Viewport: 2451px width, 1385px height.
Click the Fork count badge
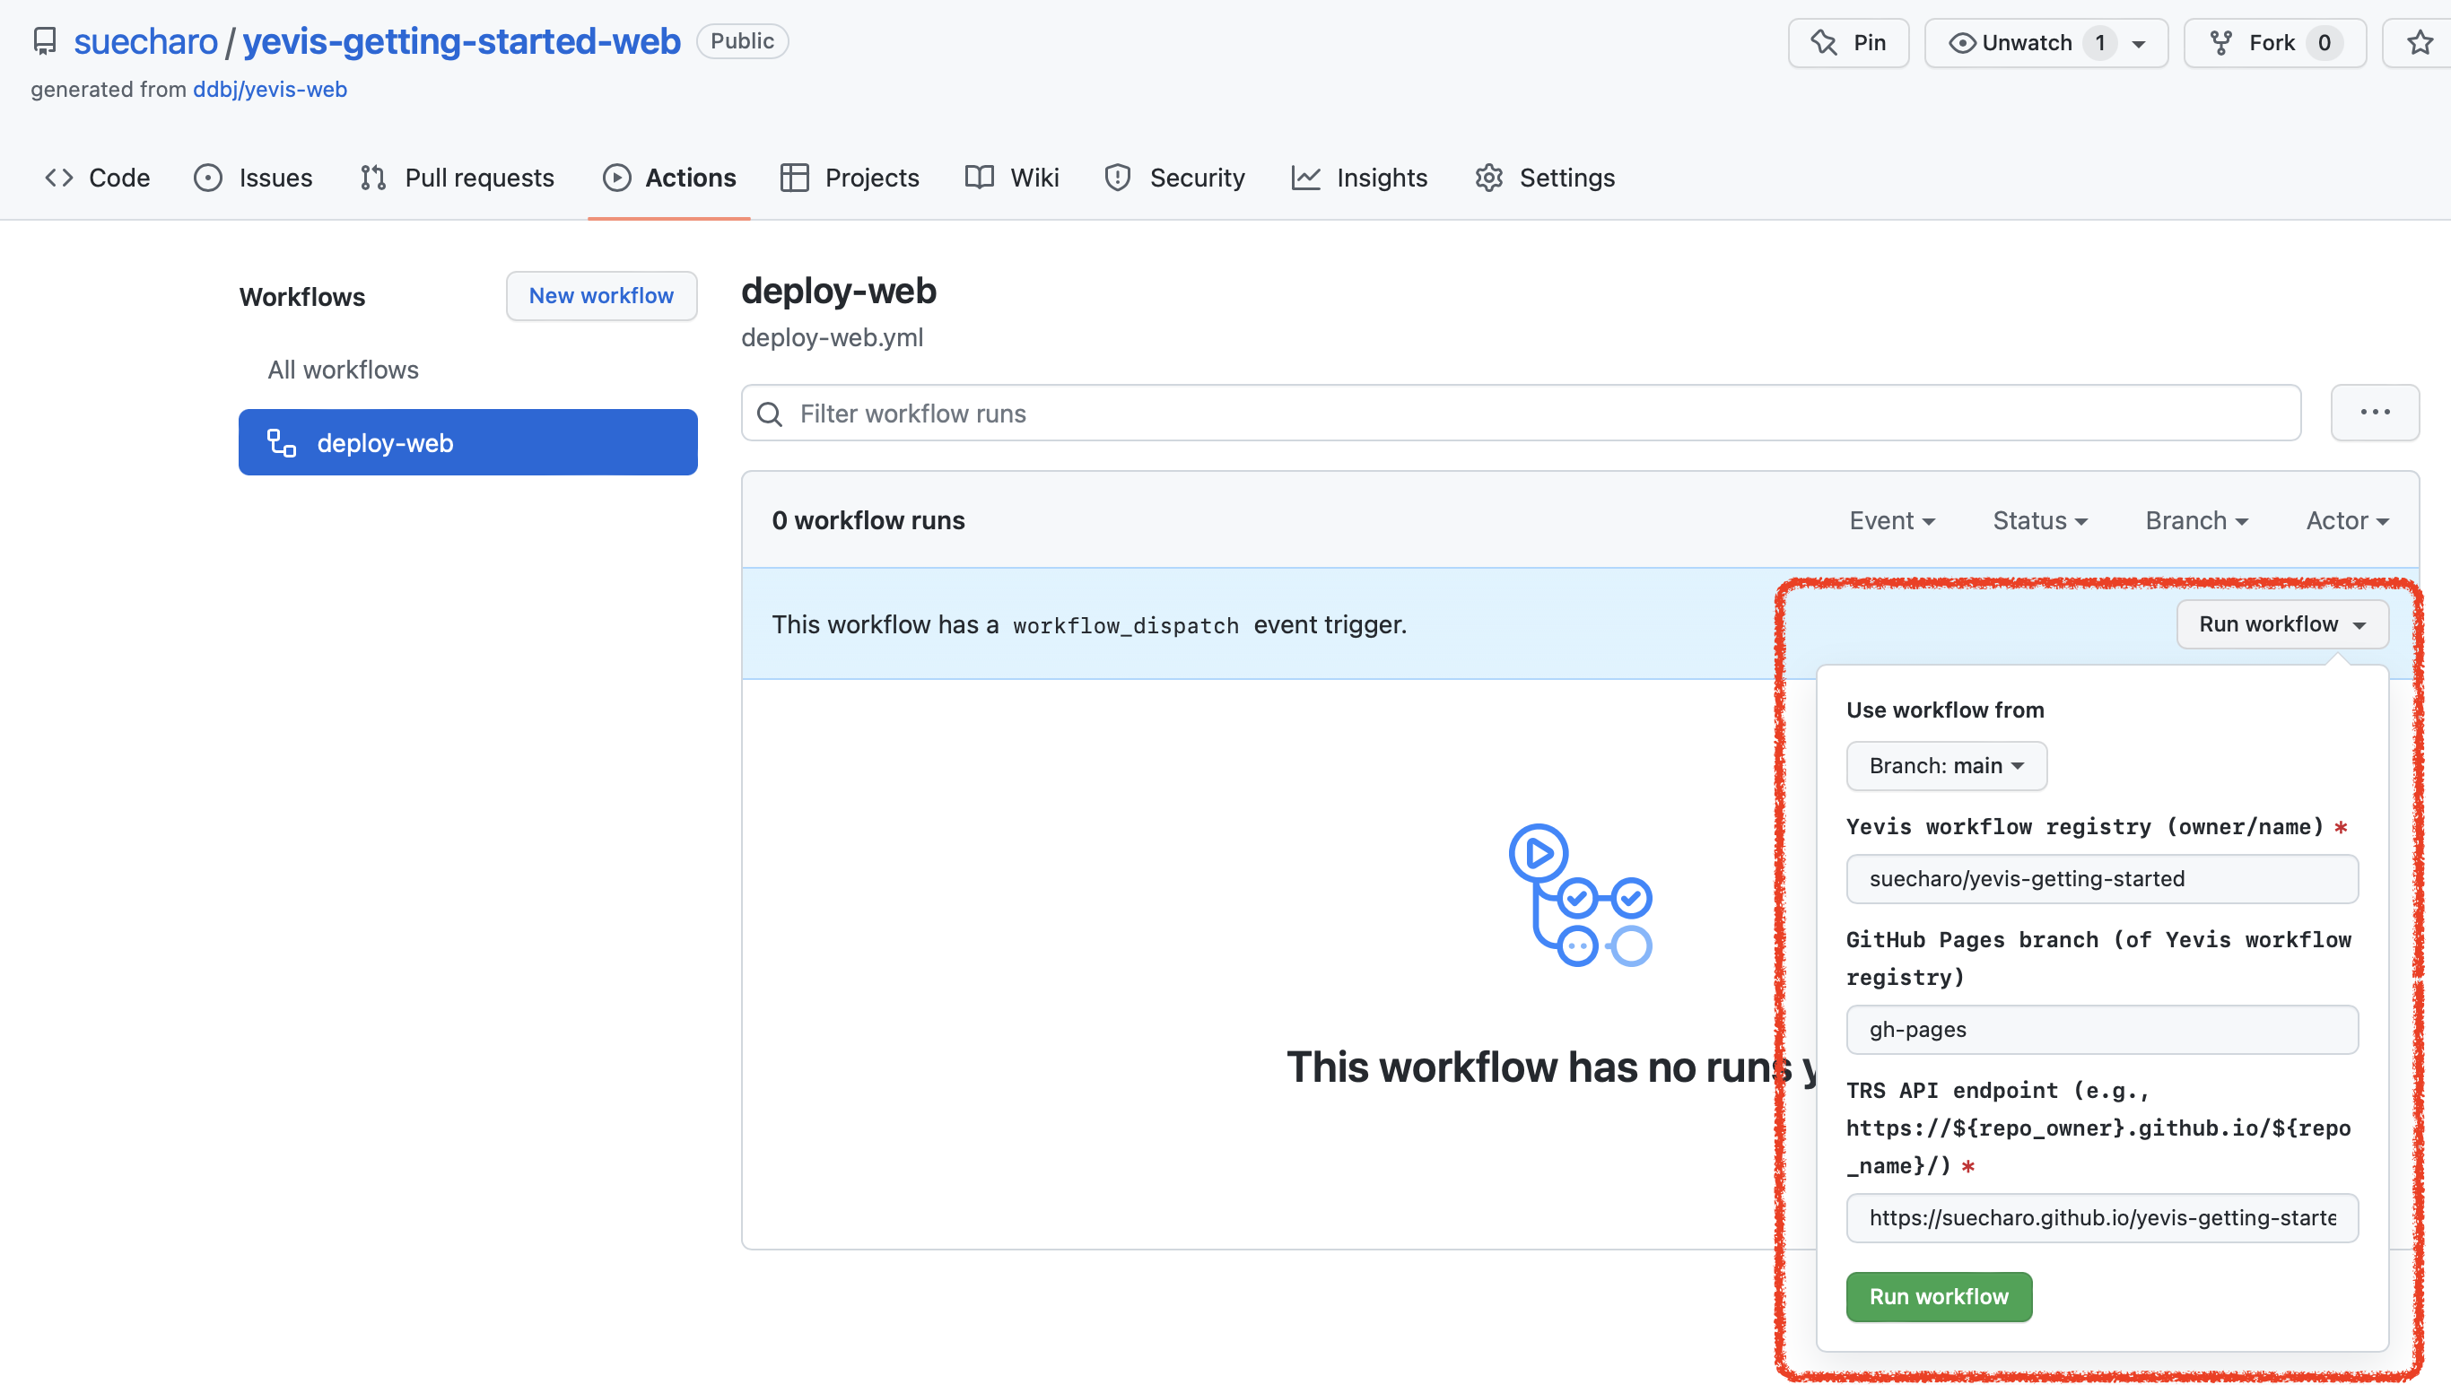coord(2324,43)
